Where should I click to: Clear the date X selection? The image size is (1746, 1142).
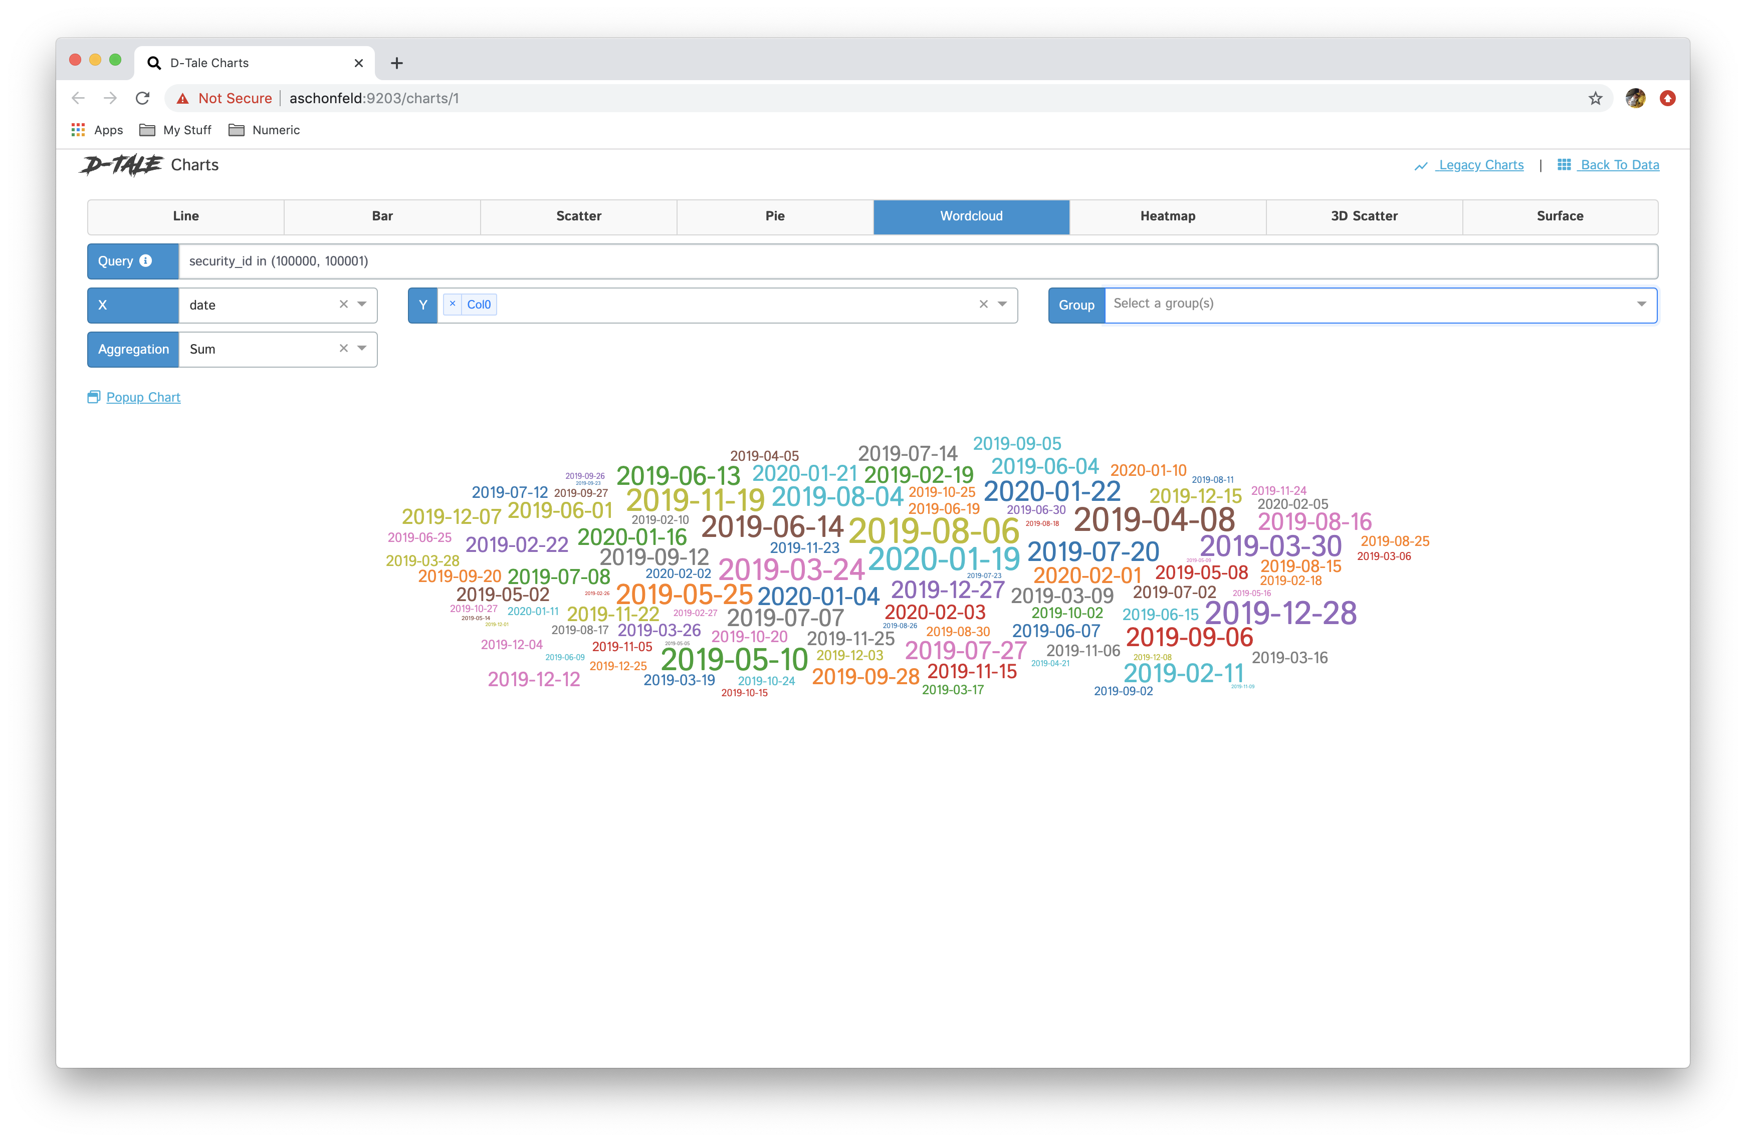click(343, 304)
